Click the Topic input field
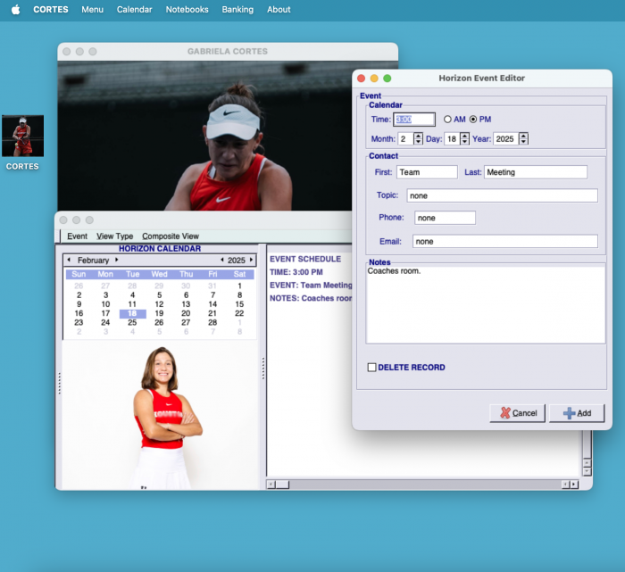The height and width of the screenshot is (572, 625). click(x=502, y=195)
